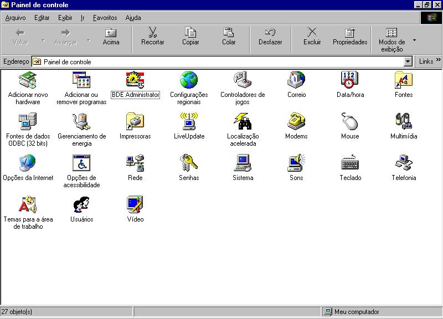Expand the Avançar history dropdown arrow
This screenshot has height=319, width=443.
tap(89, 40)
